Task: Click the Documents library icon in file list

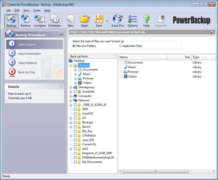Action: [126, 62]
